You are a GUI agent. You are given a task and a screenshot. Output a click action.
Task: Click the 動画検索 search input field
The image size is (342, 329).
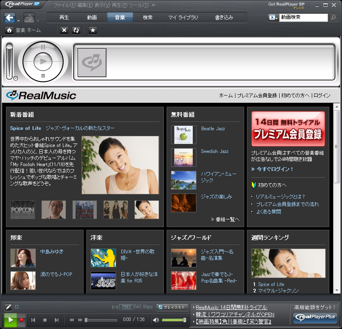(x=304, y=18)
